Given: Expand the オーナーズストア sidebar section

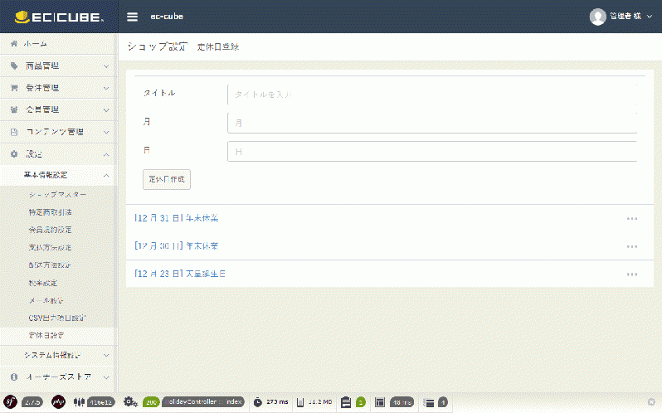Looking at the screenshot, I should click(58, 377).
